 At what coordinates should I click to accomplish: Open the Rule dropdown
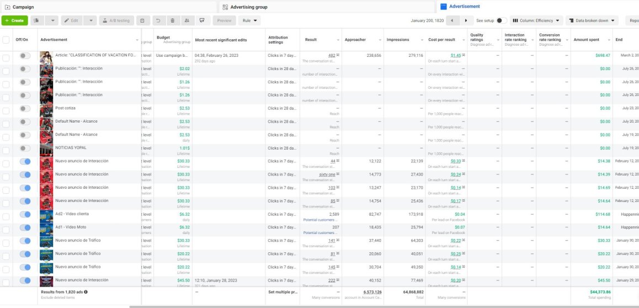pos(249,20)
